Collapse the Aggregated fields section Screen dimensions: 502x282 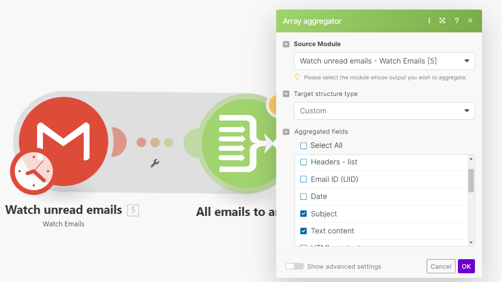coord(286,132)
